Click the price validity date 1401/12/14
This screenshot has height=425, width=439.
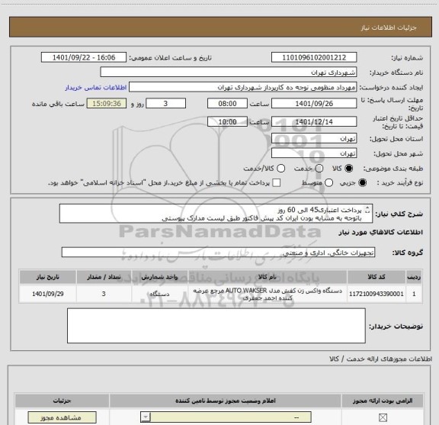[314, 122]
